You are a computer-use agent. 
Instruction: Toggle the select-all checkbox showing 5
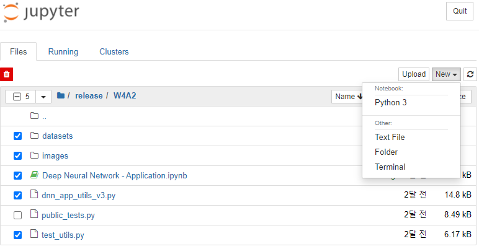(17, 97)
